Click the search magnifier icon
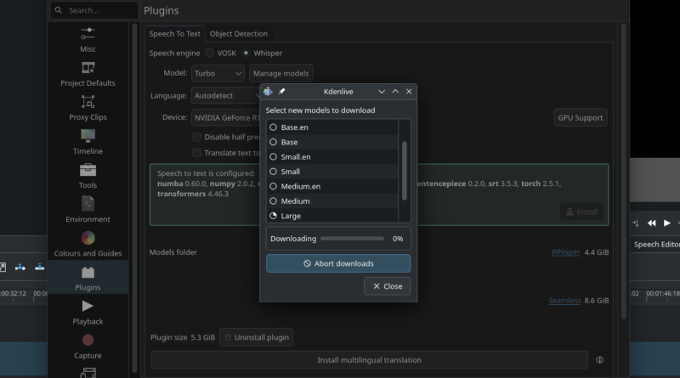 [59, 10]
